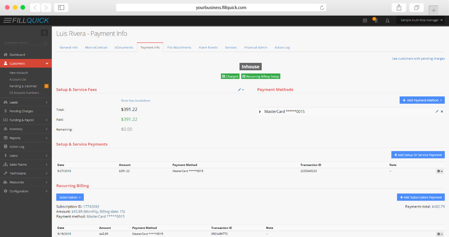Click the Setup & Service Fees edit pencil

tap(240, 90)
